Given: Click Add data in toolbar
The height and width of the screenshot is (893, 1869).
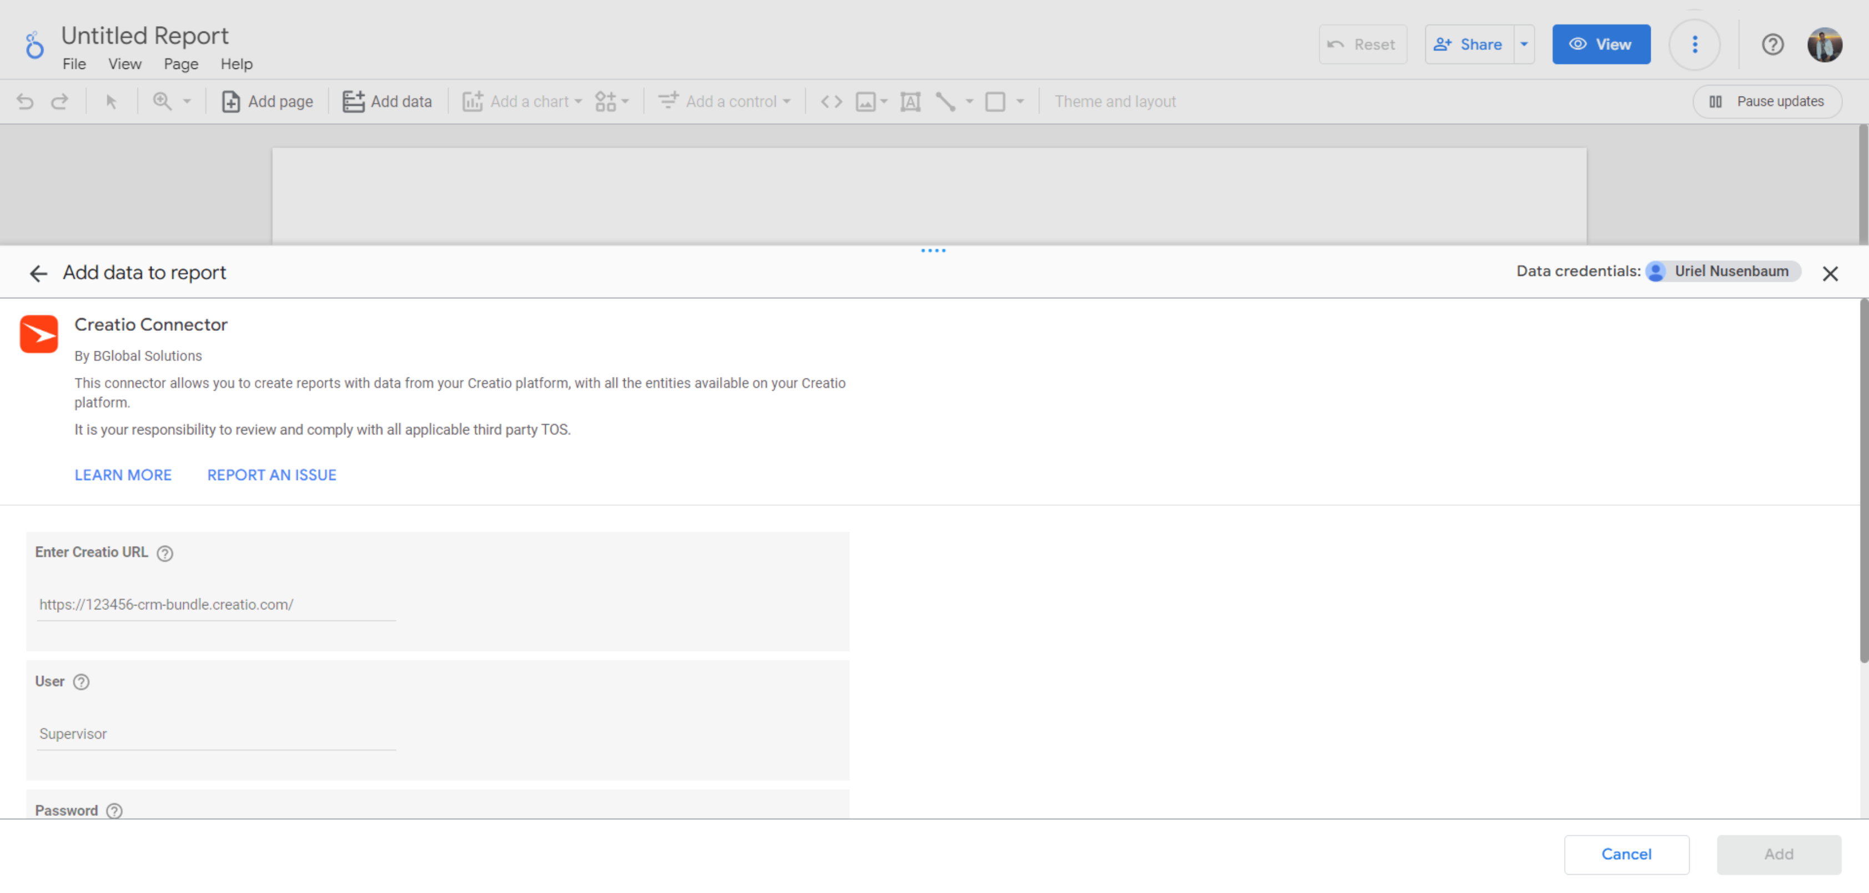Looking at the screenshot, I should (388, 102).
